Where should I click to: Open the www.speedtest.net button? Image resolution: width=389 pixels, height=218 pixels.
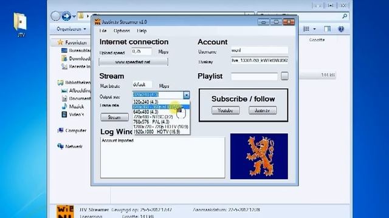pyautogui.click(x=133, y=62)
